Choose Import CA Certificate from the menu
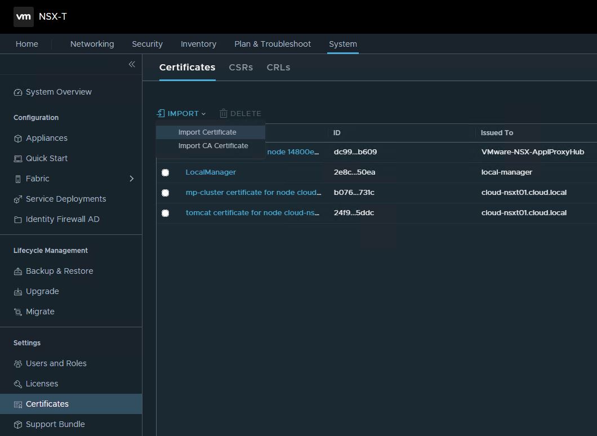This screenshot has height=436, width=597. point(213,146)
